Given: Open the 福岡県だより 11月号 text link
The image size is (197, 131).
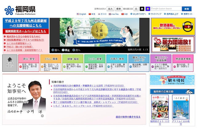Looking at the screenshot, I should tap(160, 123).
